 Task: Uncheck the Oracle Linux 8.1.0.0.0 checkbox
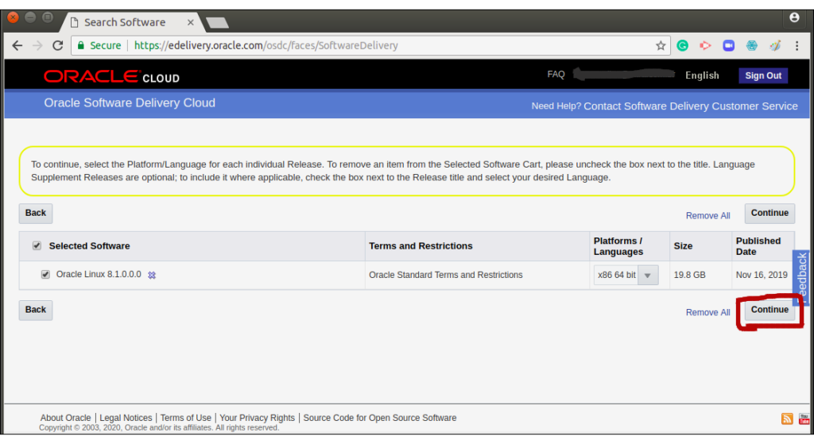[x=45, y=274]
